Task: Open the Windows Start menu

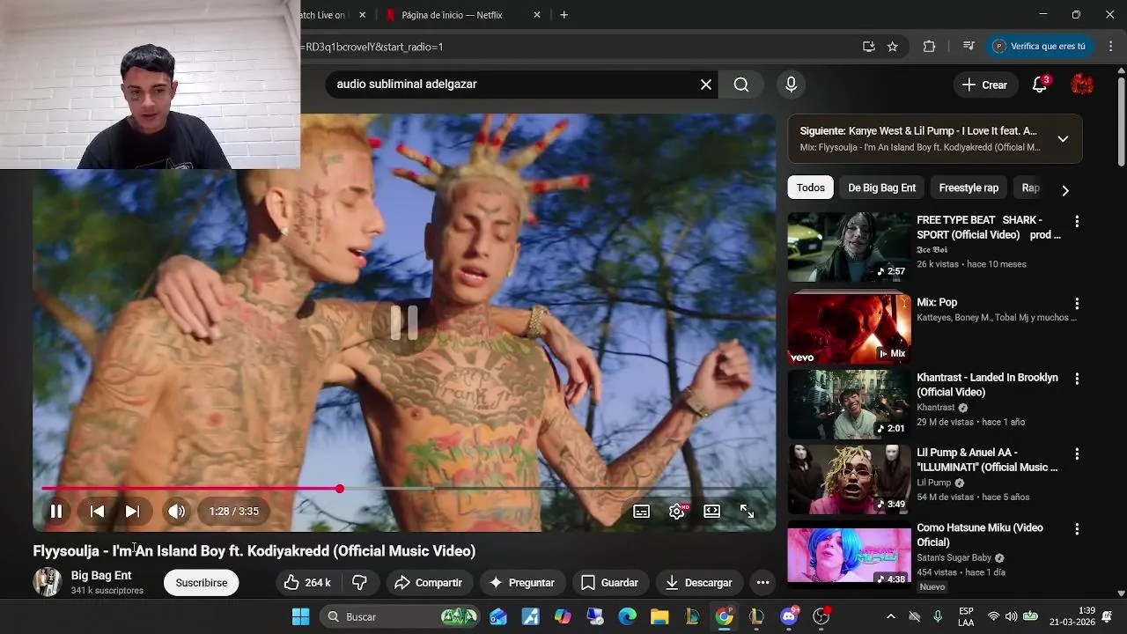Action: [300, 616]
